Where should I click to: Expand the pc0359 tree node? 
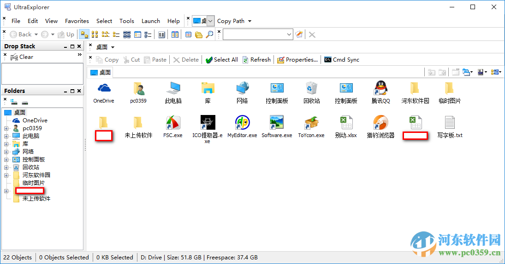click(6, 128)
